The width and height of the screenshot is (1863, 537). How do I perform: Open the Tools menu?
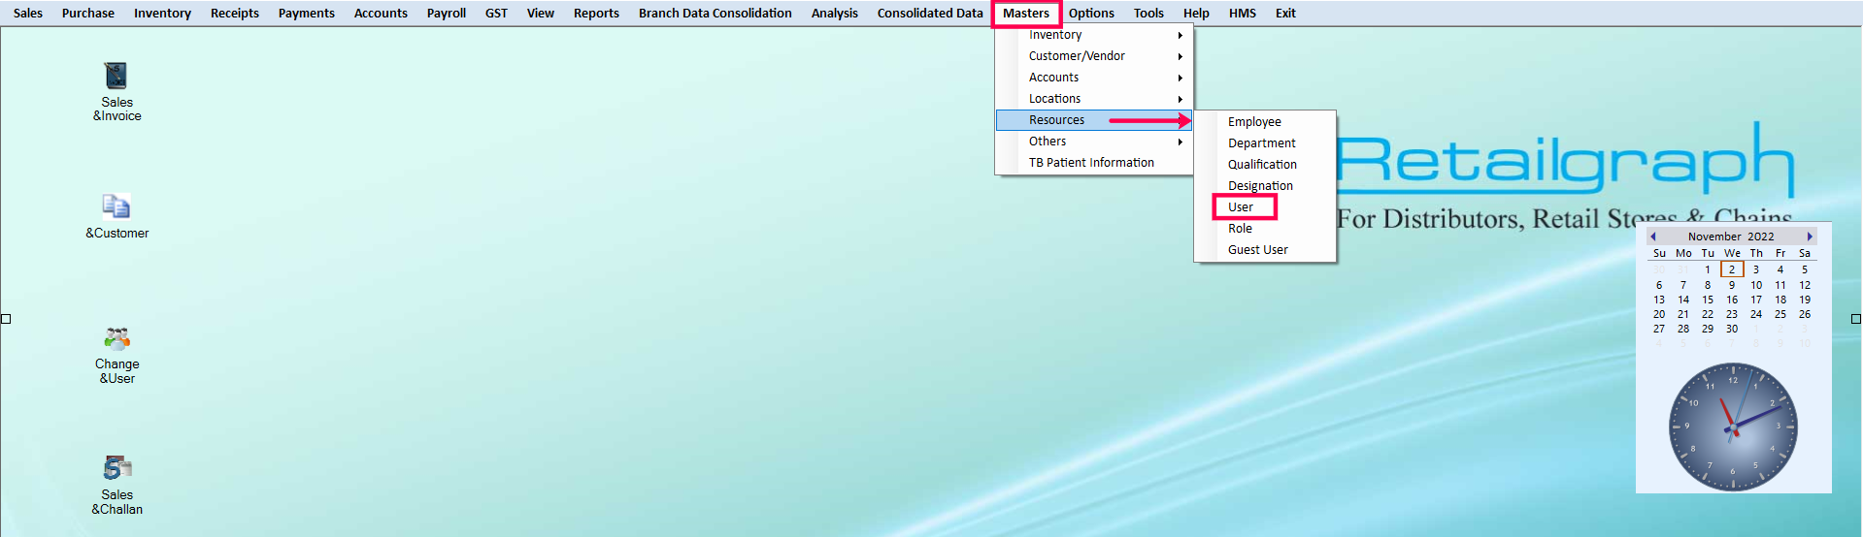pos(1148,13)
